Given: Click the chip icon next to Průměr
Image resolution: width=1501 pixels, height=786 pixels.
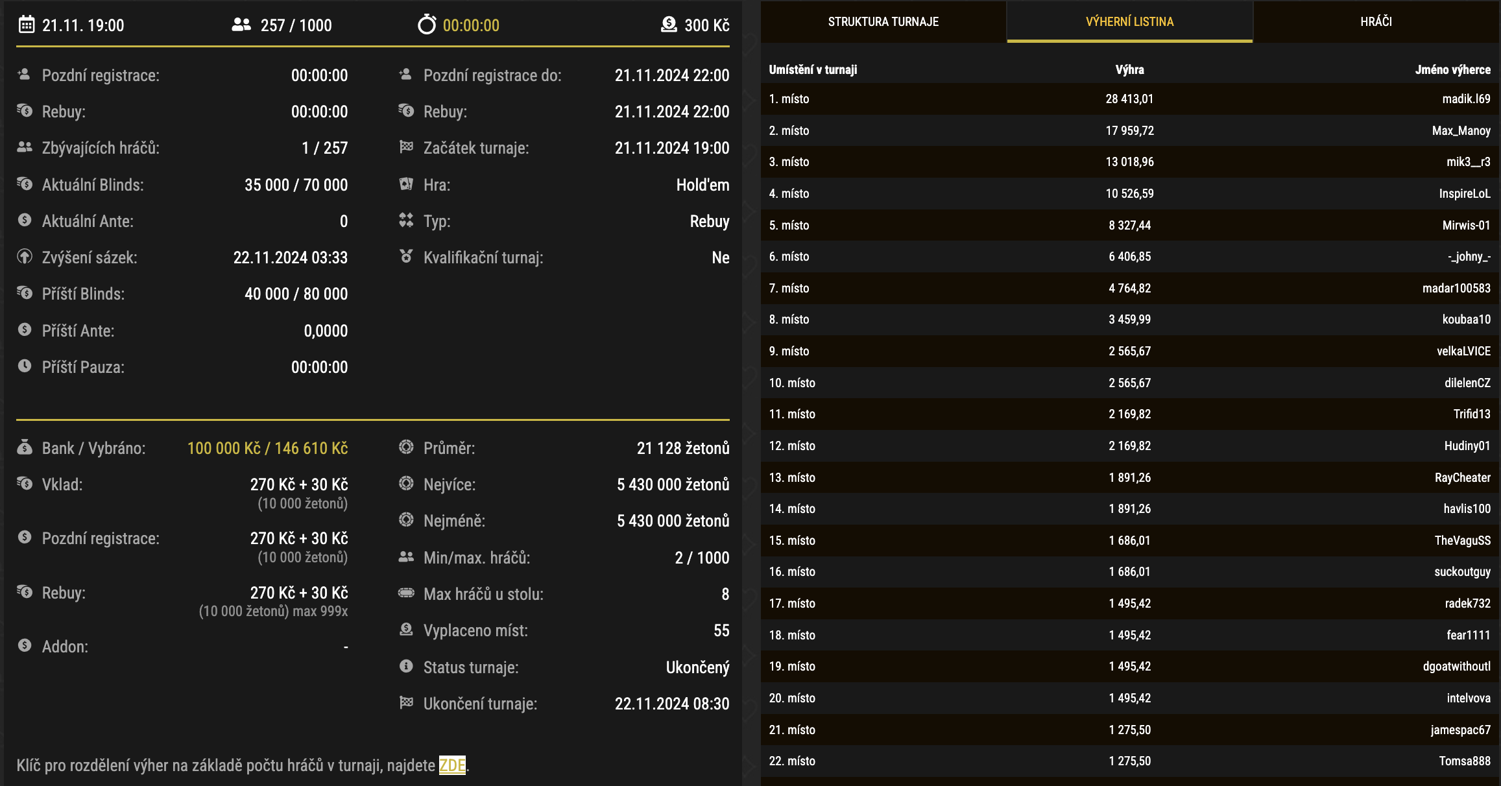Looking at the screenshot, I should [406, 447].
